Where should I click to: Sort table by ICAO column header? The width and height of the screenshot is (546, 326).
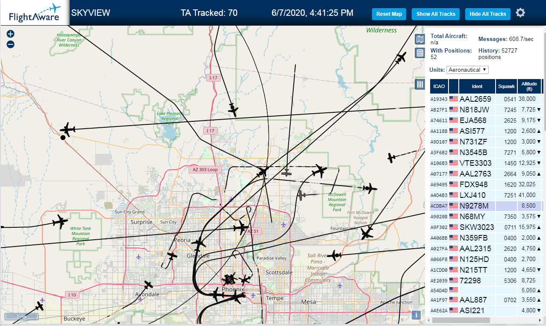[x=439, y=86]
